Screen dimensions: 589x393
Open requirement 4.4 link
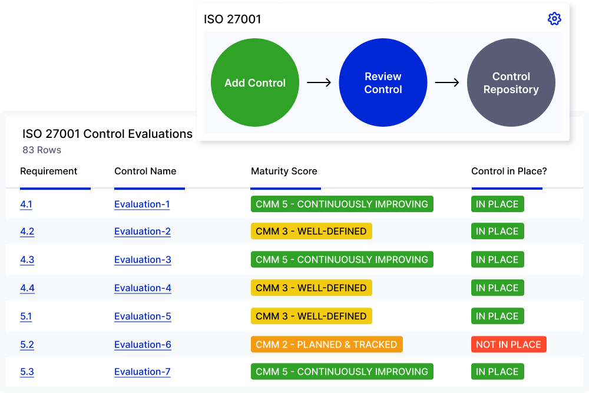[x=27, y=288]
